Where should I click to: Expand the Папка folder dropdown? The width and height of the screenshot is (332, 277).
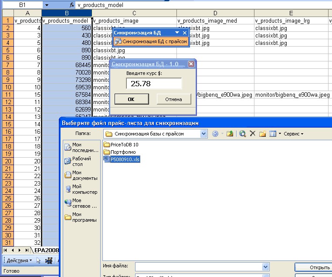203,134
